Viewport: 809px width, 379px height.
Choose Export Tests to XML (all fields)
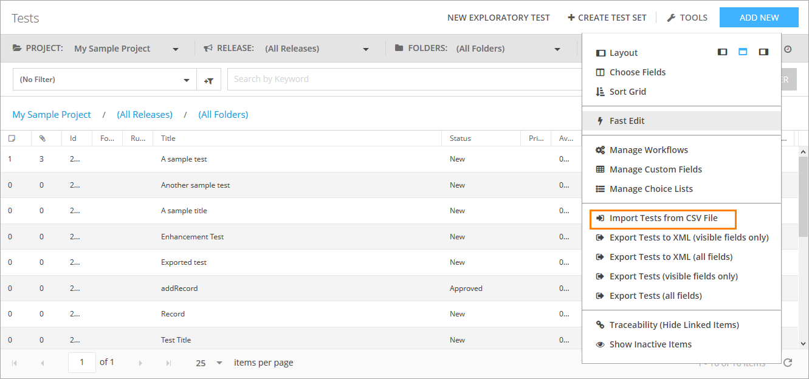click(670, 257)
